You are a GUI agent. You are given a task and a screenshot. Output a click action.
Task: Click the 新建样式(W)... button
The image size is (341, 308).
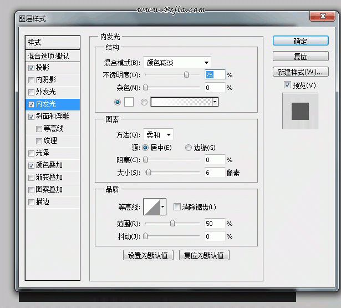[x=300, y=72]
